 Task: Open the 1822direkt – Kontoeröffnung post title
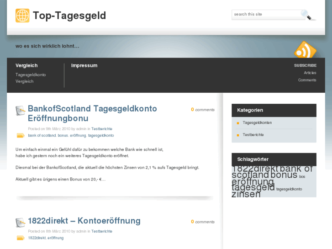point(84,221)
